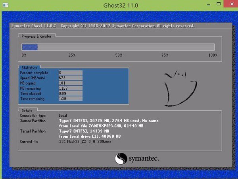Click the 50% marker under the progress bar
Screen dimensions: 238x179
pyautogui.click(x=119, y=55)
